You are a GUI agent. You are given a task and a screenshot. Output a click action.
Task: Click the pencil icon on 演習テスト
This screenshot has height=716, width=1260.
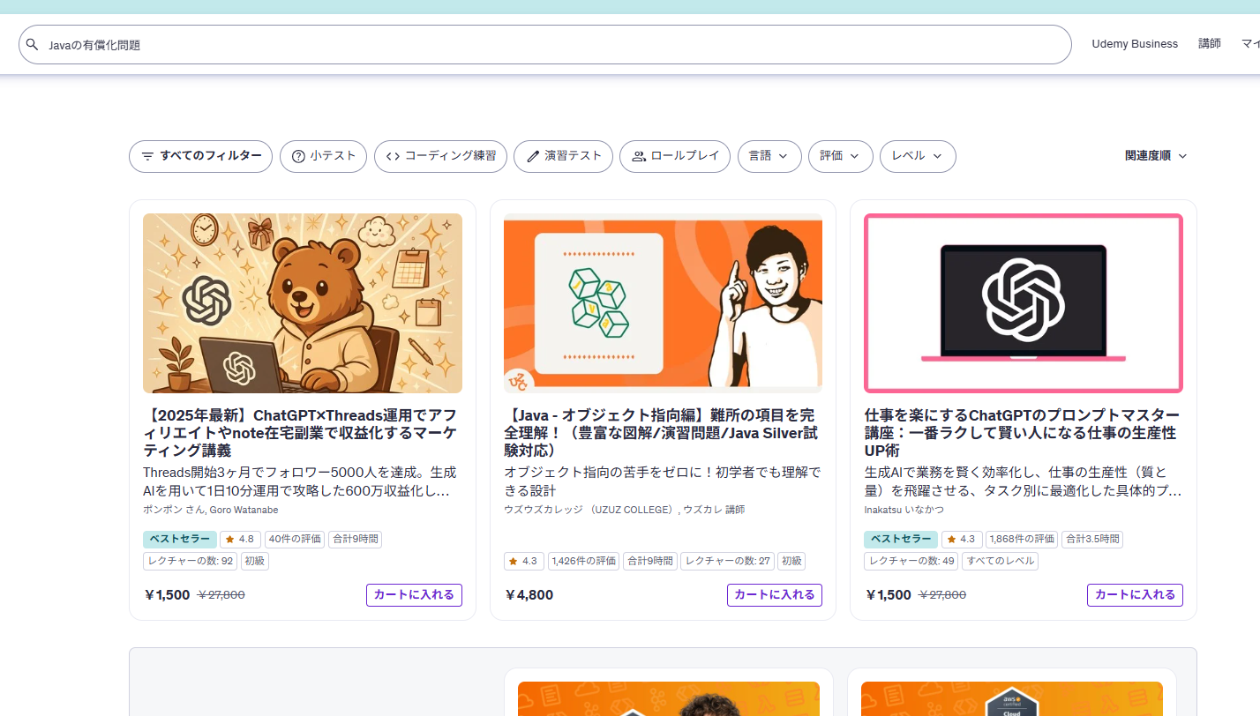pyautogui.click(x=532, y=156)
